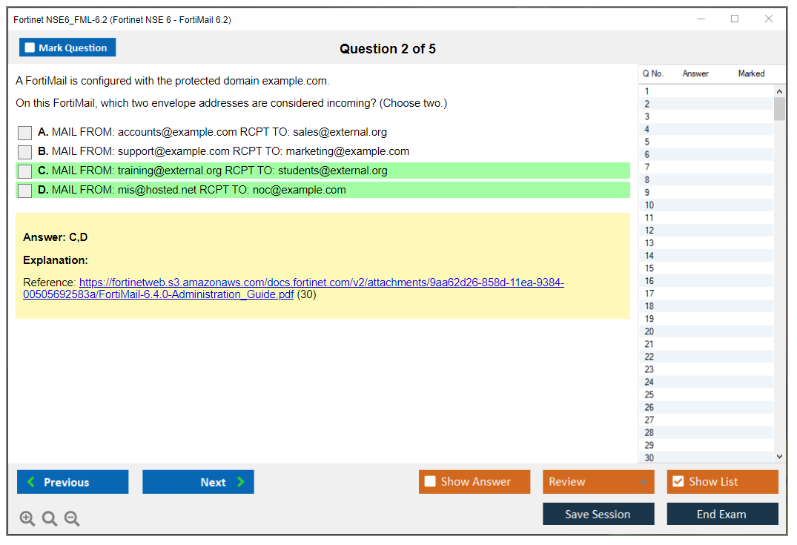This screenshot has height=545, width=797.
Task: Click the reset zoom magnifier icon
Action: pyautogui.click(x=50, y=518)
